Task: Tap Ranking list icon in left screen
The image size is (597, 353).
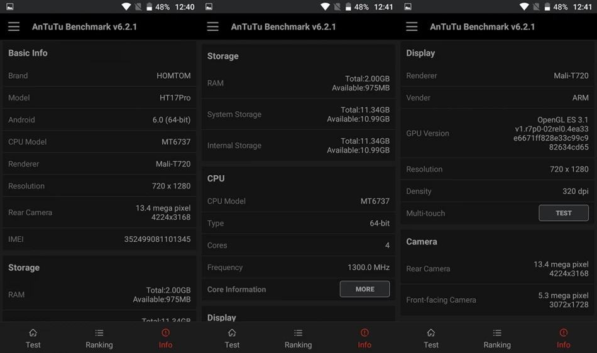Action: pyautogui.click(x=99, y=333)
